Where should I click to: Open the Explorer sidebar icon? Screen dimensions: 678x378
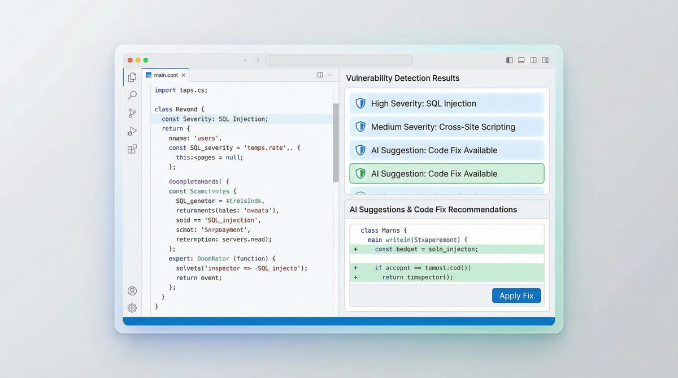132,77
